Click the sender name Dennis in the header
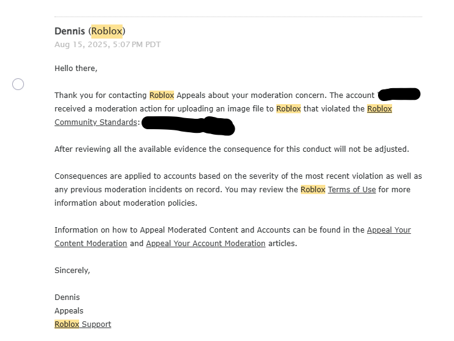The image size is (454, 341). [70, 31]
